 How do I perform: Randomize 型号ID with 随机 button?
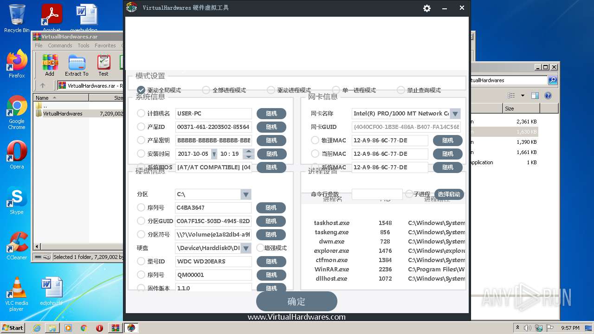pos(271,262)
